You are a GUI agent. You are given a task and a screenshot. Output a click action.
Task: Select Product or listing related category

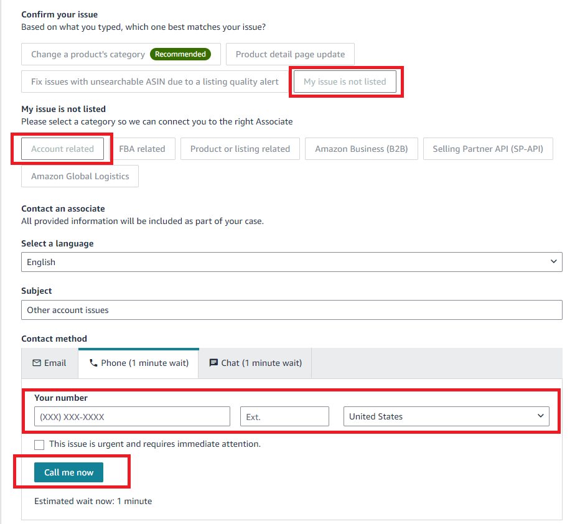click(240, 149)
